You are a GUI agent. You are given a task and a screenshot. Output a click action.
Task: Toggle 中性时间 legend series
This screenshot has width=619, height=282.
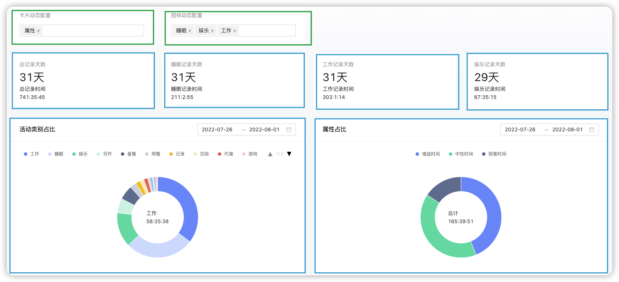[x=461, y=154]
